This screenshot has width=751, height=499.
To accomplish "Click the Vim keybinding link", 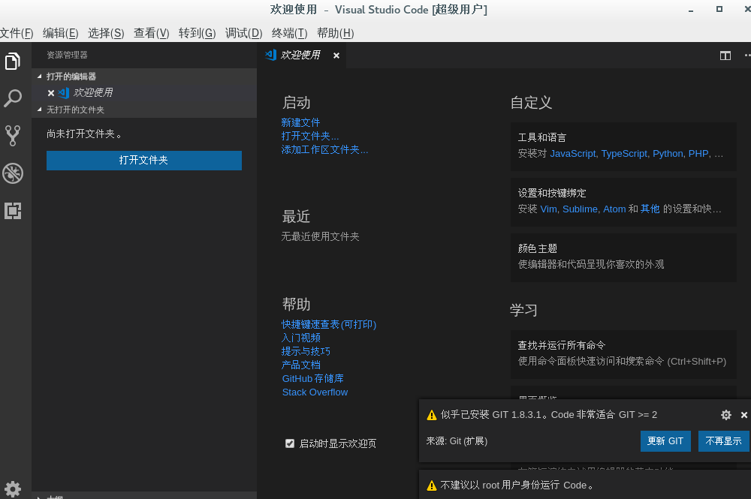I will [548, 209].
